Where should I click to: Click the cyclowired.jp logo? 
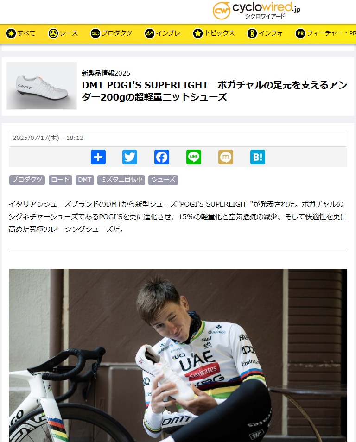256,11
